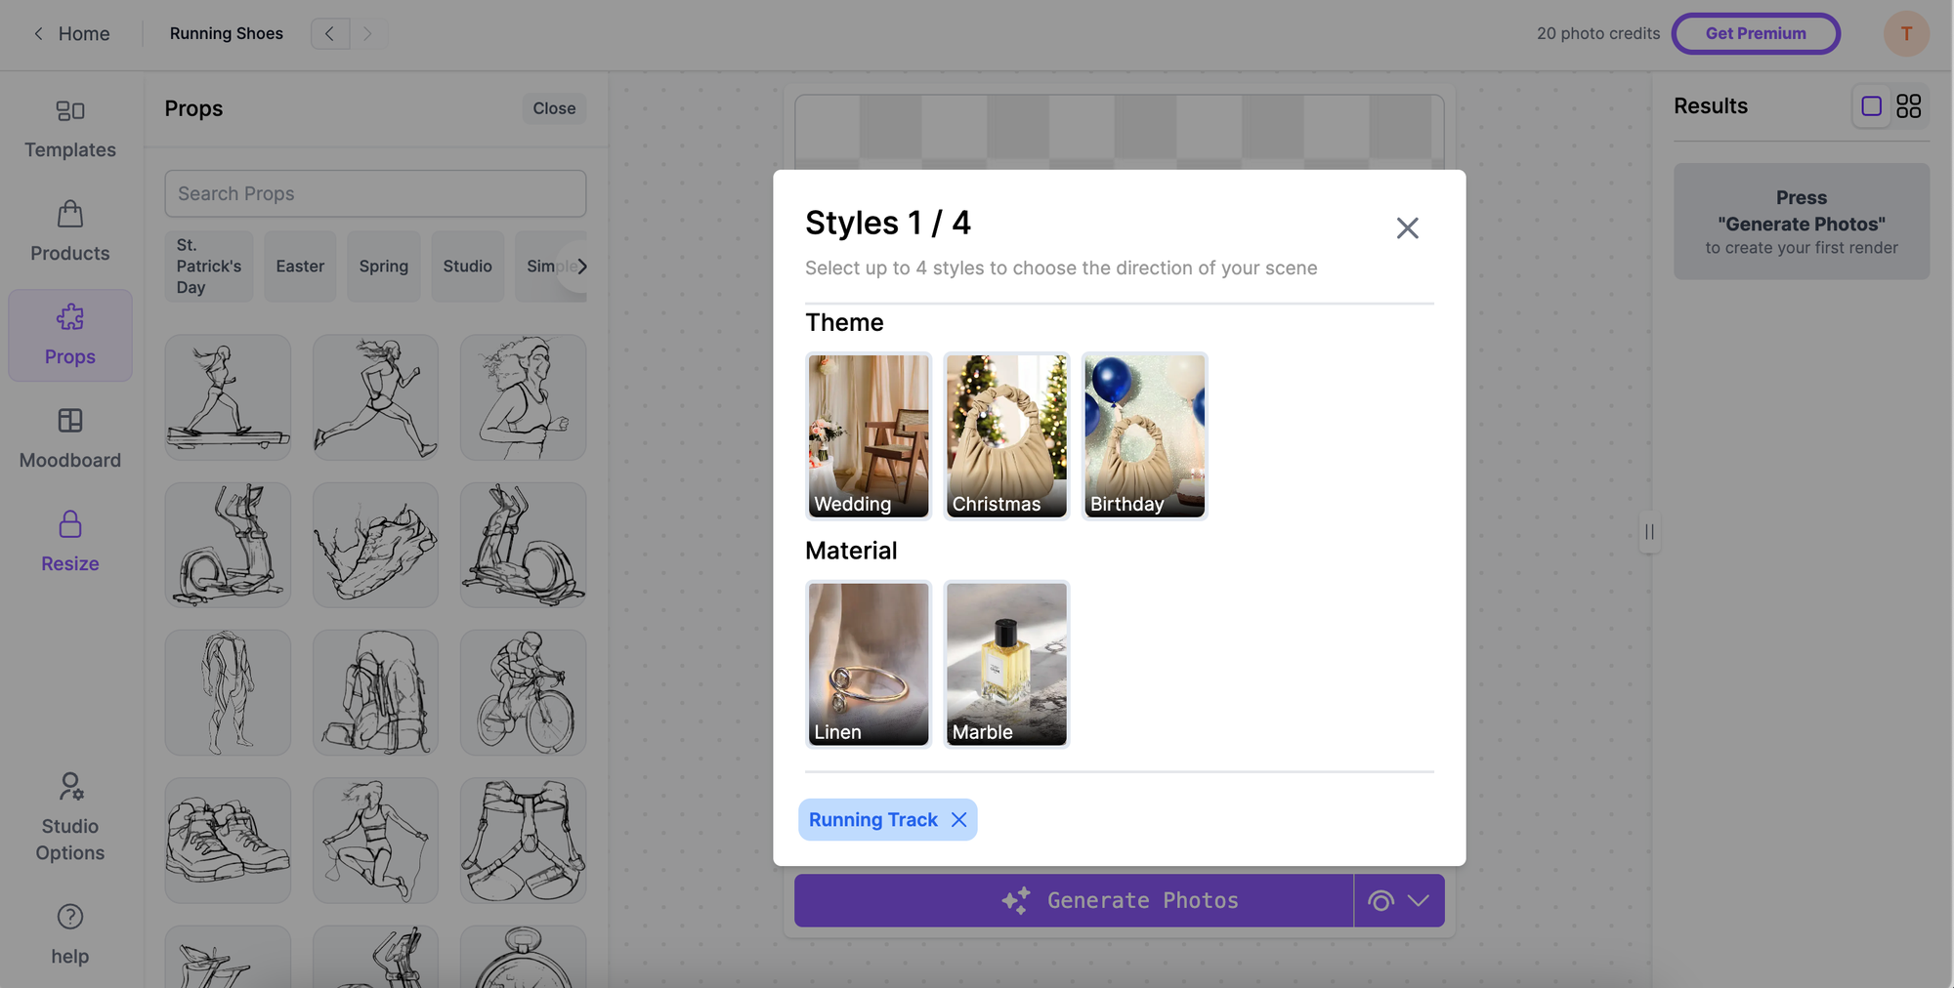This screenshot has width=1954, height=988.
Task: Select the Linen material style
Action: (869, 664)
